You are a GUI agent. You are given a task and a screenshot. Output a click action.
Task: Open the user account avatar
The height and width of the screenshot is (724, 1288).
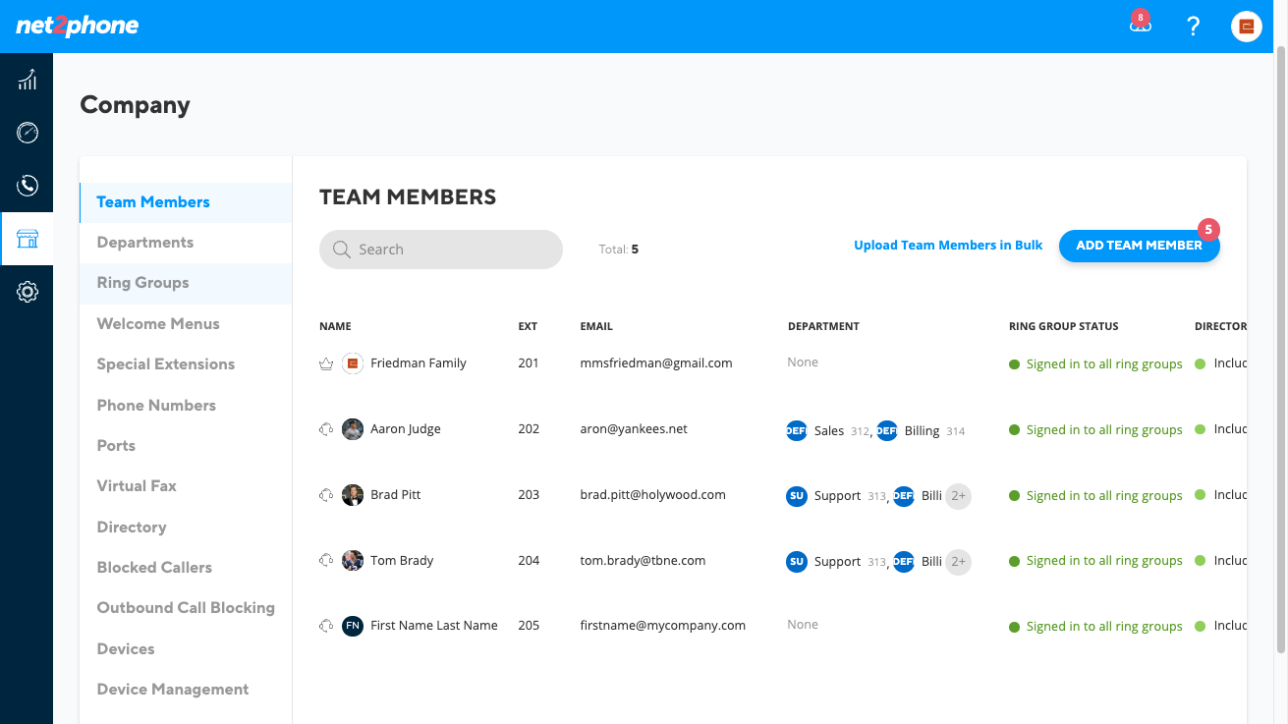click(1247, 27)
